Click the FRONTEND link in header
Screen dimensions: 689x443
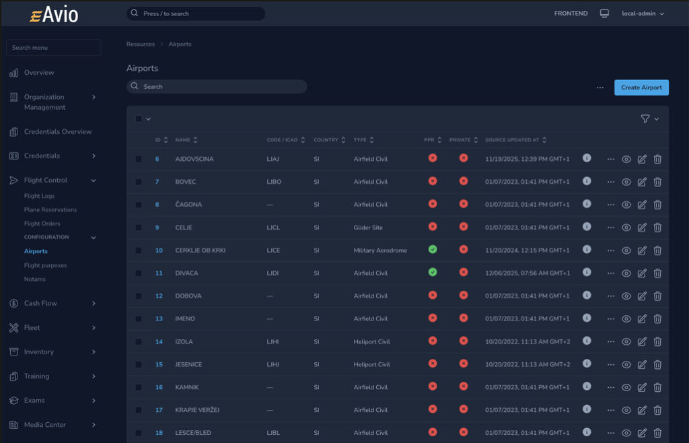pyautogui.click(x=571, y=13)
